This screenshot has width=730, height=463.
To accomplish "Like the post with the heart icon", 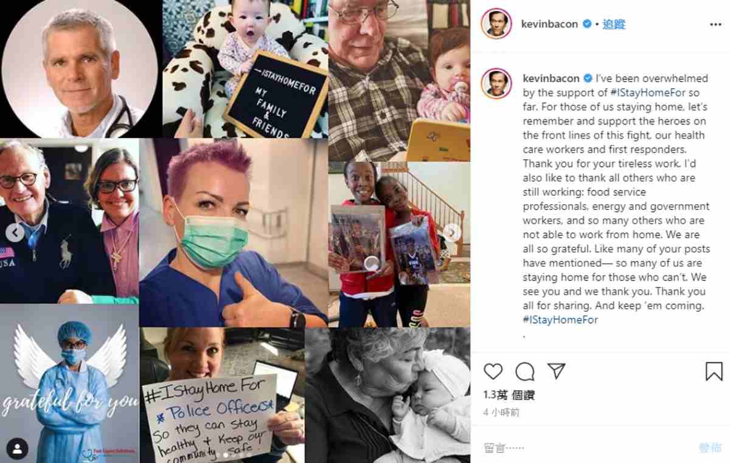I will pyautogui.click(x=493, y=371).
